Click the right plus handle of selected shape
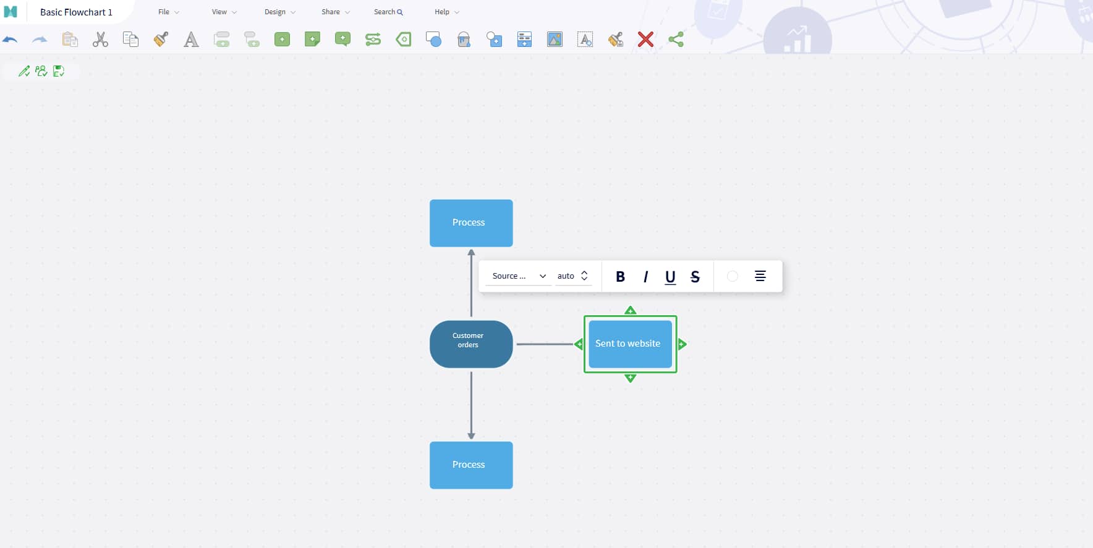Screen dimensions: 1093x548 [682, 344]
